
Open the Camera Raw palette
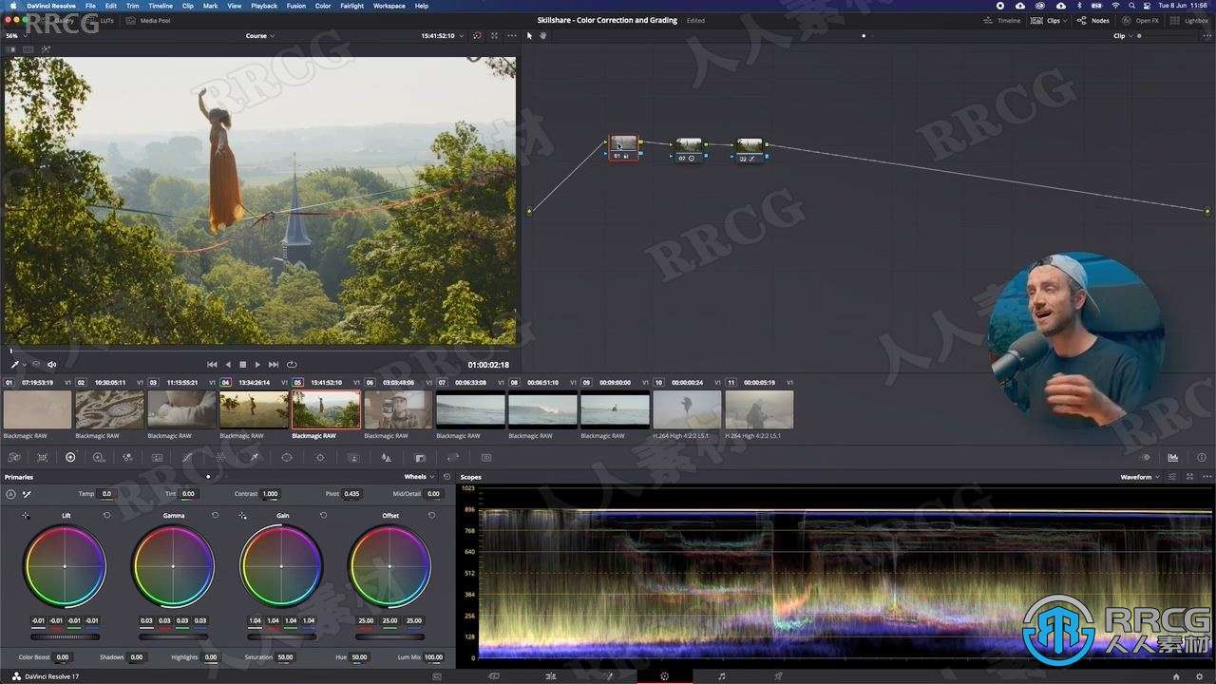coord(13,457)
